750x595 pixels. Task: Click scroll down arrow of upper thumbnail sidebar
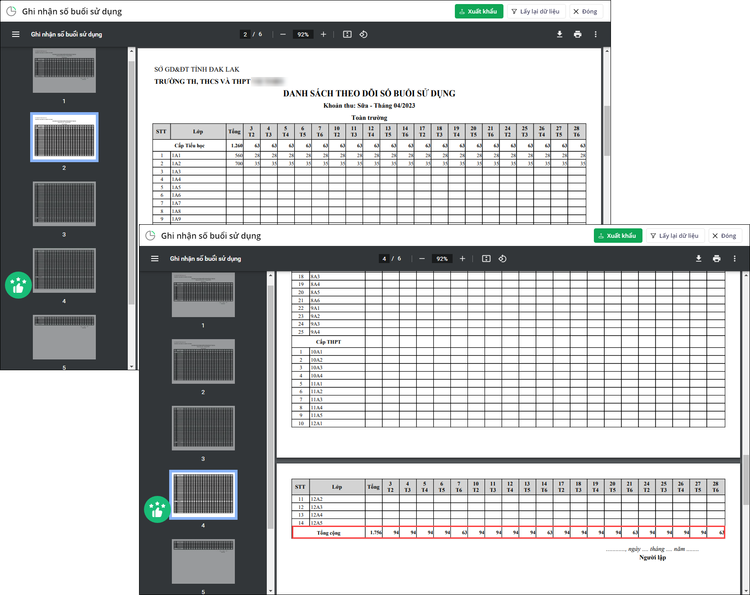click(131, 367)
